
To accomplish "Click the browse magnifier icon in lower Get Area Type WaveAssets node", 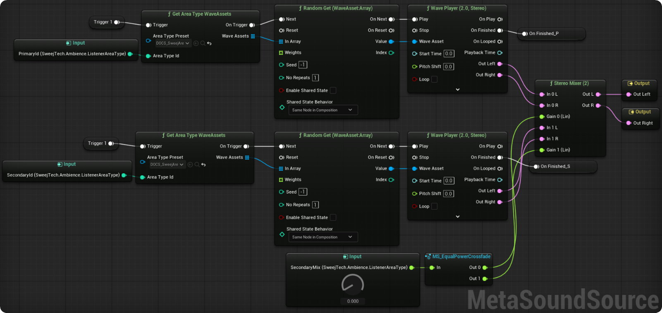I will coord(197,165).
